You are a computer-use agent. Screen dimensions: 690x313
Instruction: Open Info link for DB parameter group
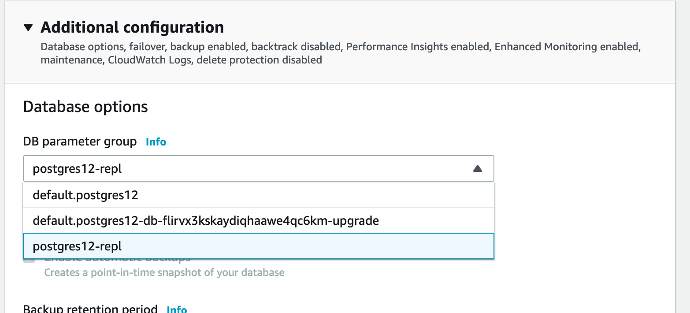click(x=156, y=142)
